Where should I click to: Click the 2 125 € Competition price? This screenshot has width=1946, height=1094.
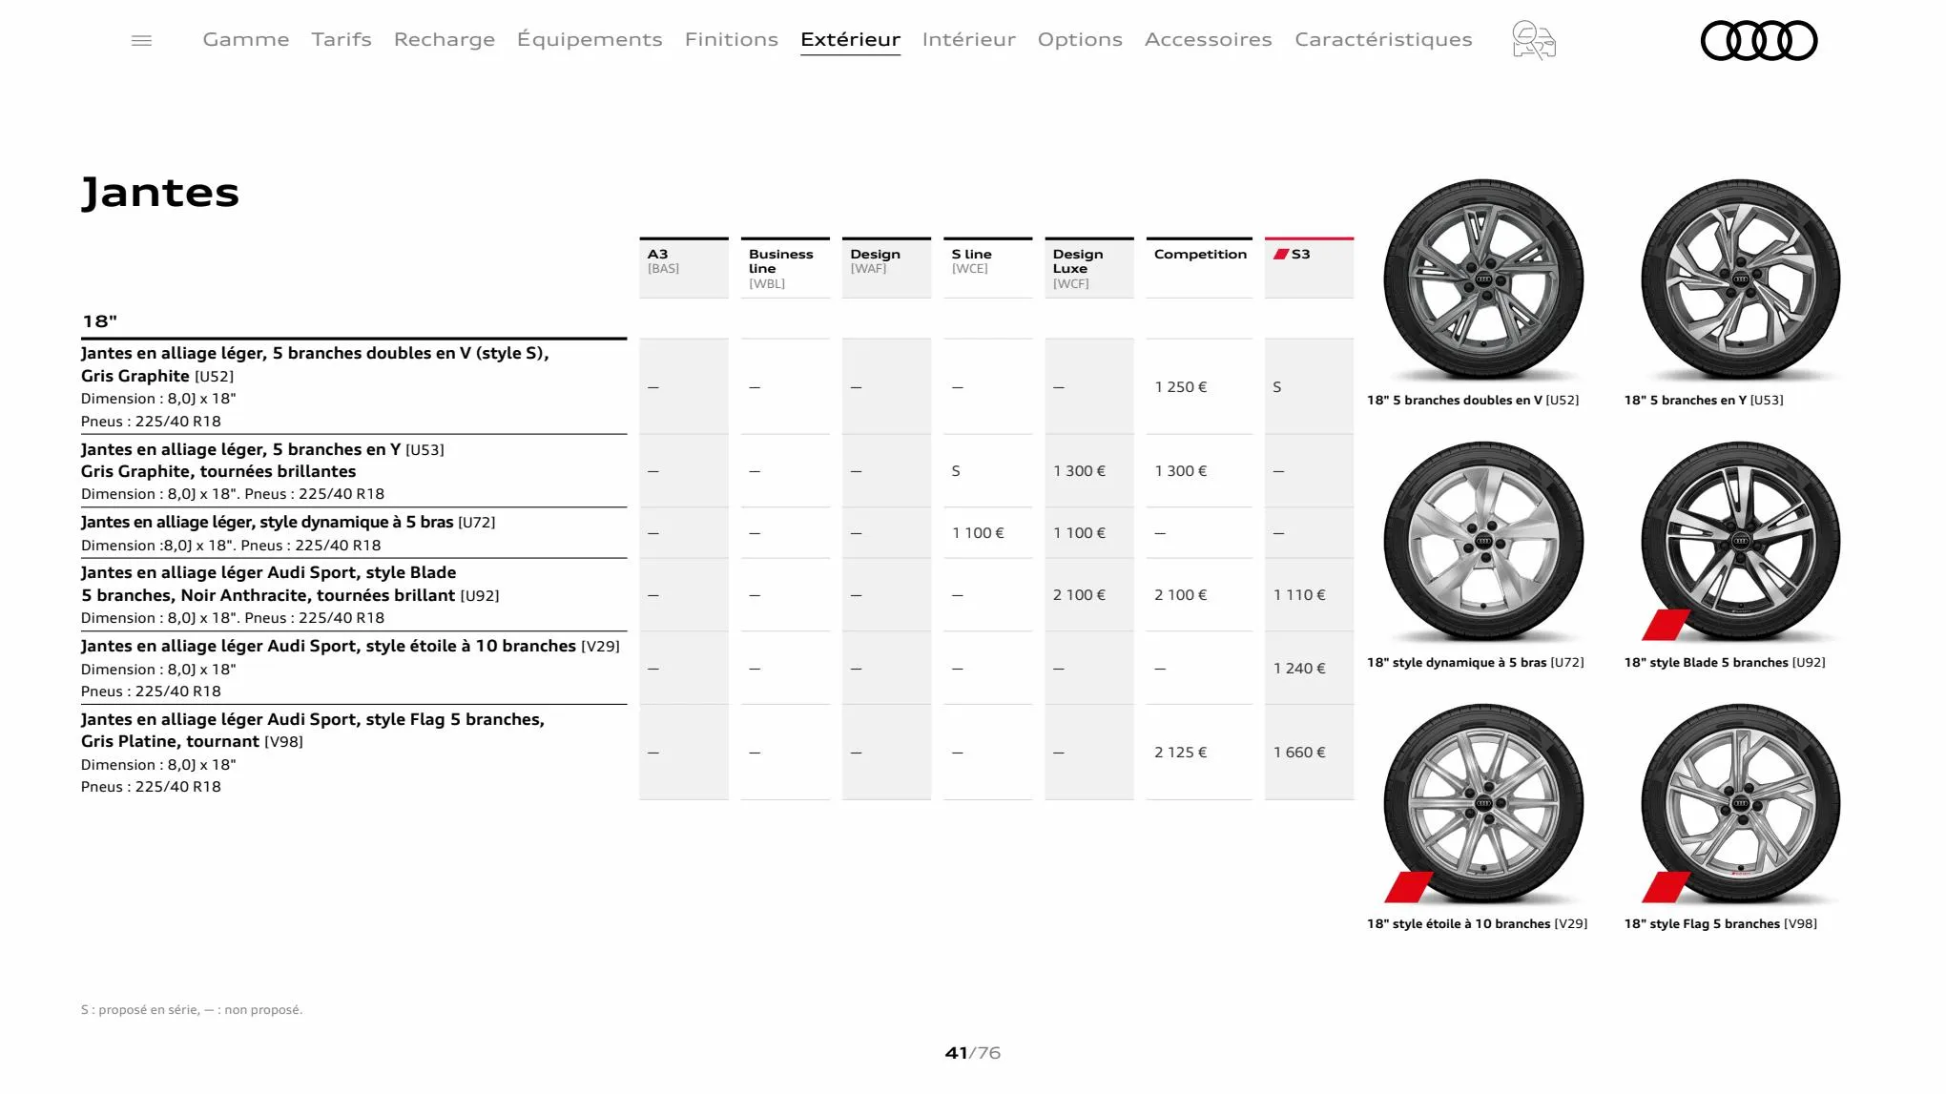click(1181, 753)
